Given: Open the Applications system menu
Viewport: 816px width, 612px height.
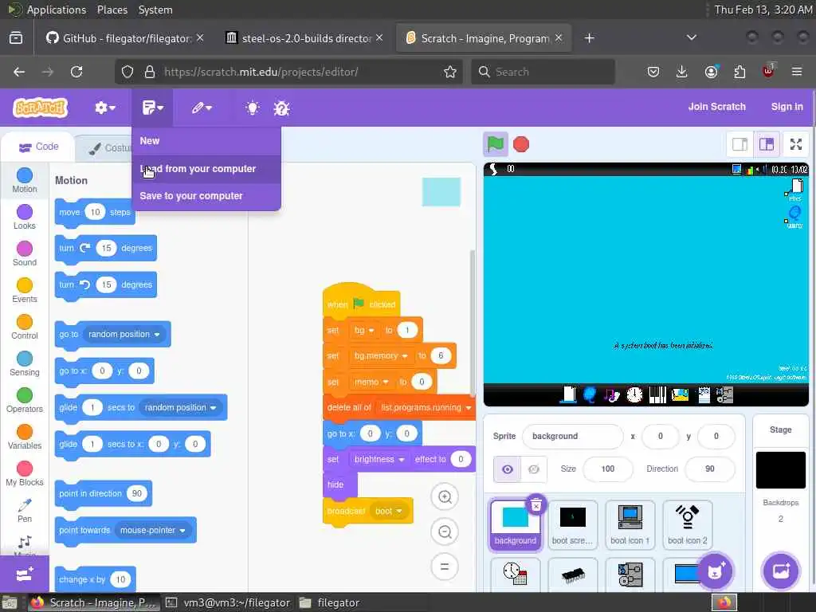Looking at the screenshot, I should (57, 10).
